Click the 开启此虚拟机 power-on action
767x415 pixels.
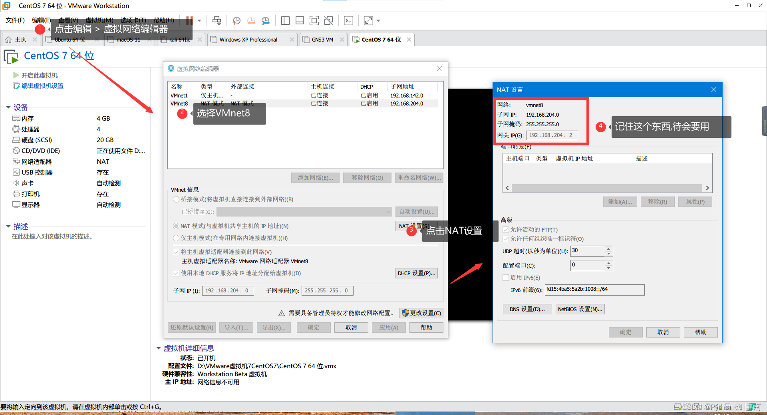pyautogui.click(x=36, y=75)
